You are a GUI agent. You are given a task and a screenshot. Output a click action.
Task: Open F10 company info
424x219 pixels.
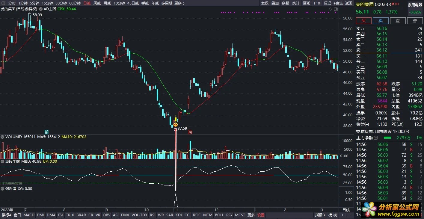317,3
